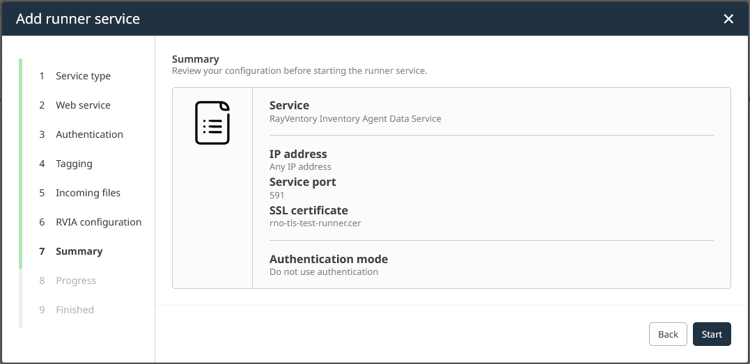
Task: Click the Add runner service title
Action: tap(78, 19)
